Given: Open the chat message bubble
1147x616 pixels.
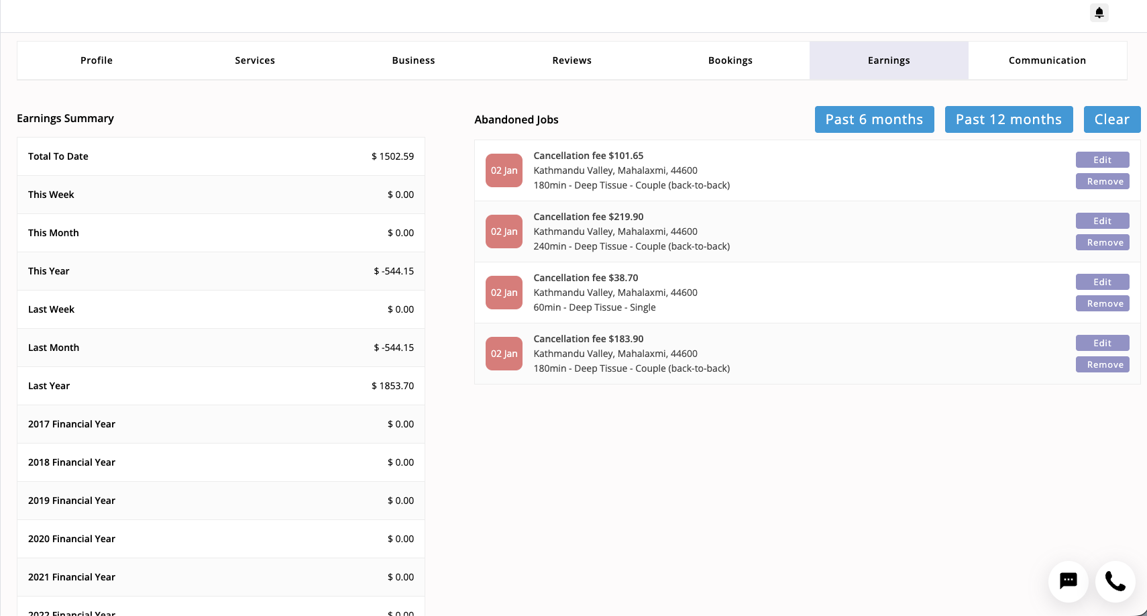Looking at the screenshot, I should [x=1069, y=581].
